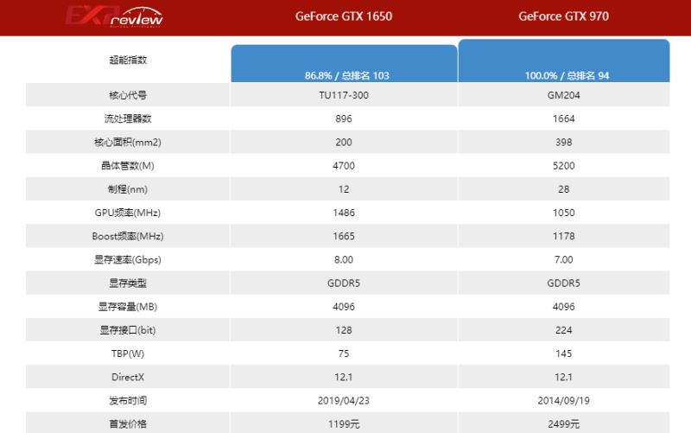Select 4096 in the GTX 1650 column
This screenshot has width=691, height=433.
(344, 307)
